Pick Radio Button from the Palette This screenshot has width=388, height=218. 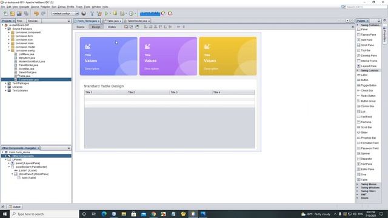(x=369, y=96)
